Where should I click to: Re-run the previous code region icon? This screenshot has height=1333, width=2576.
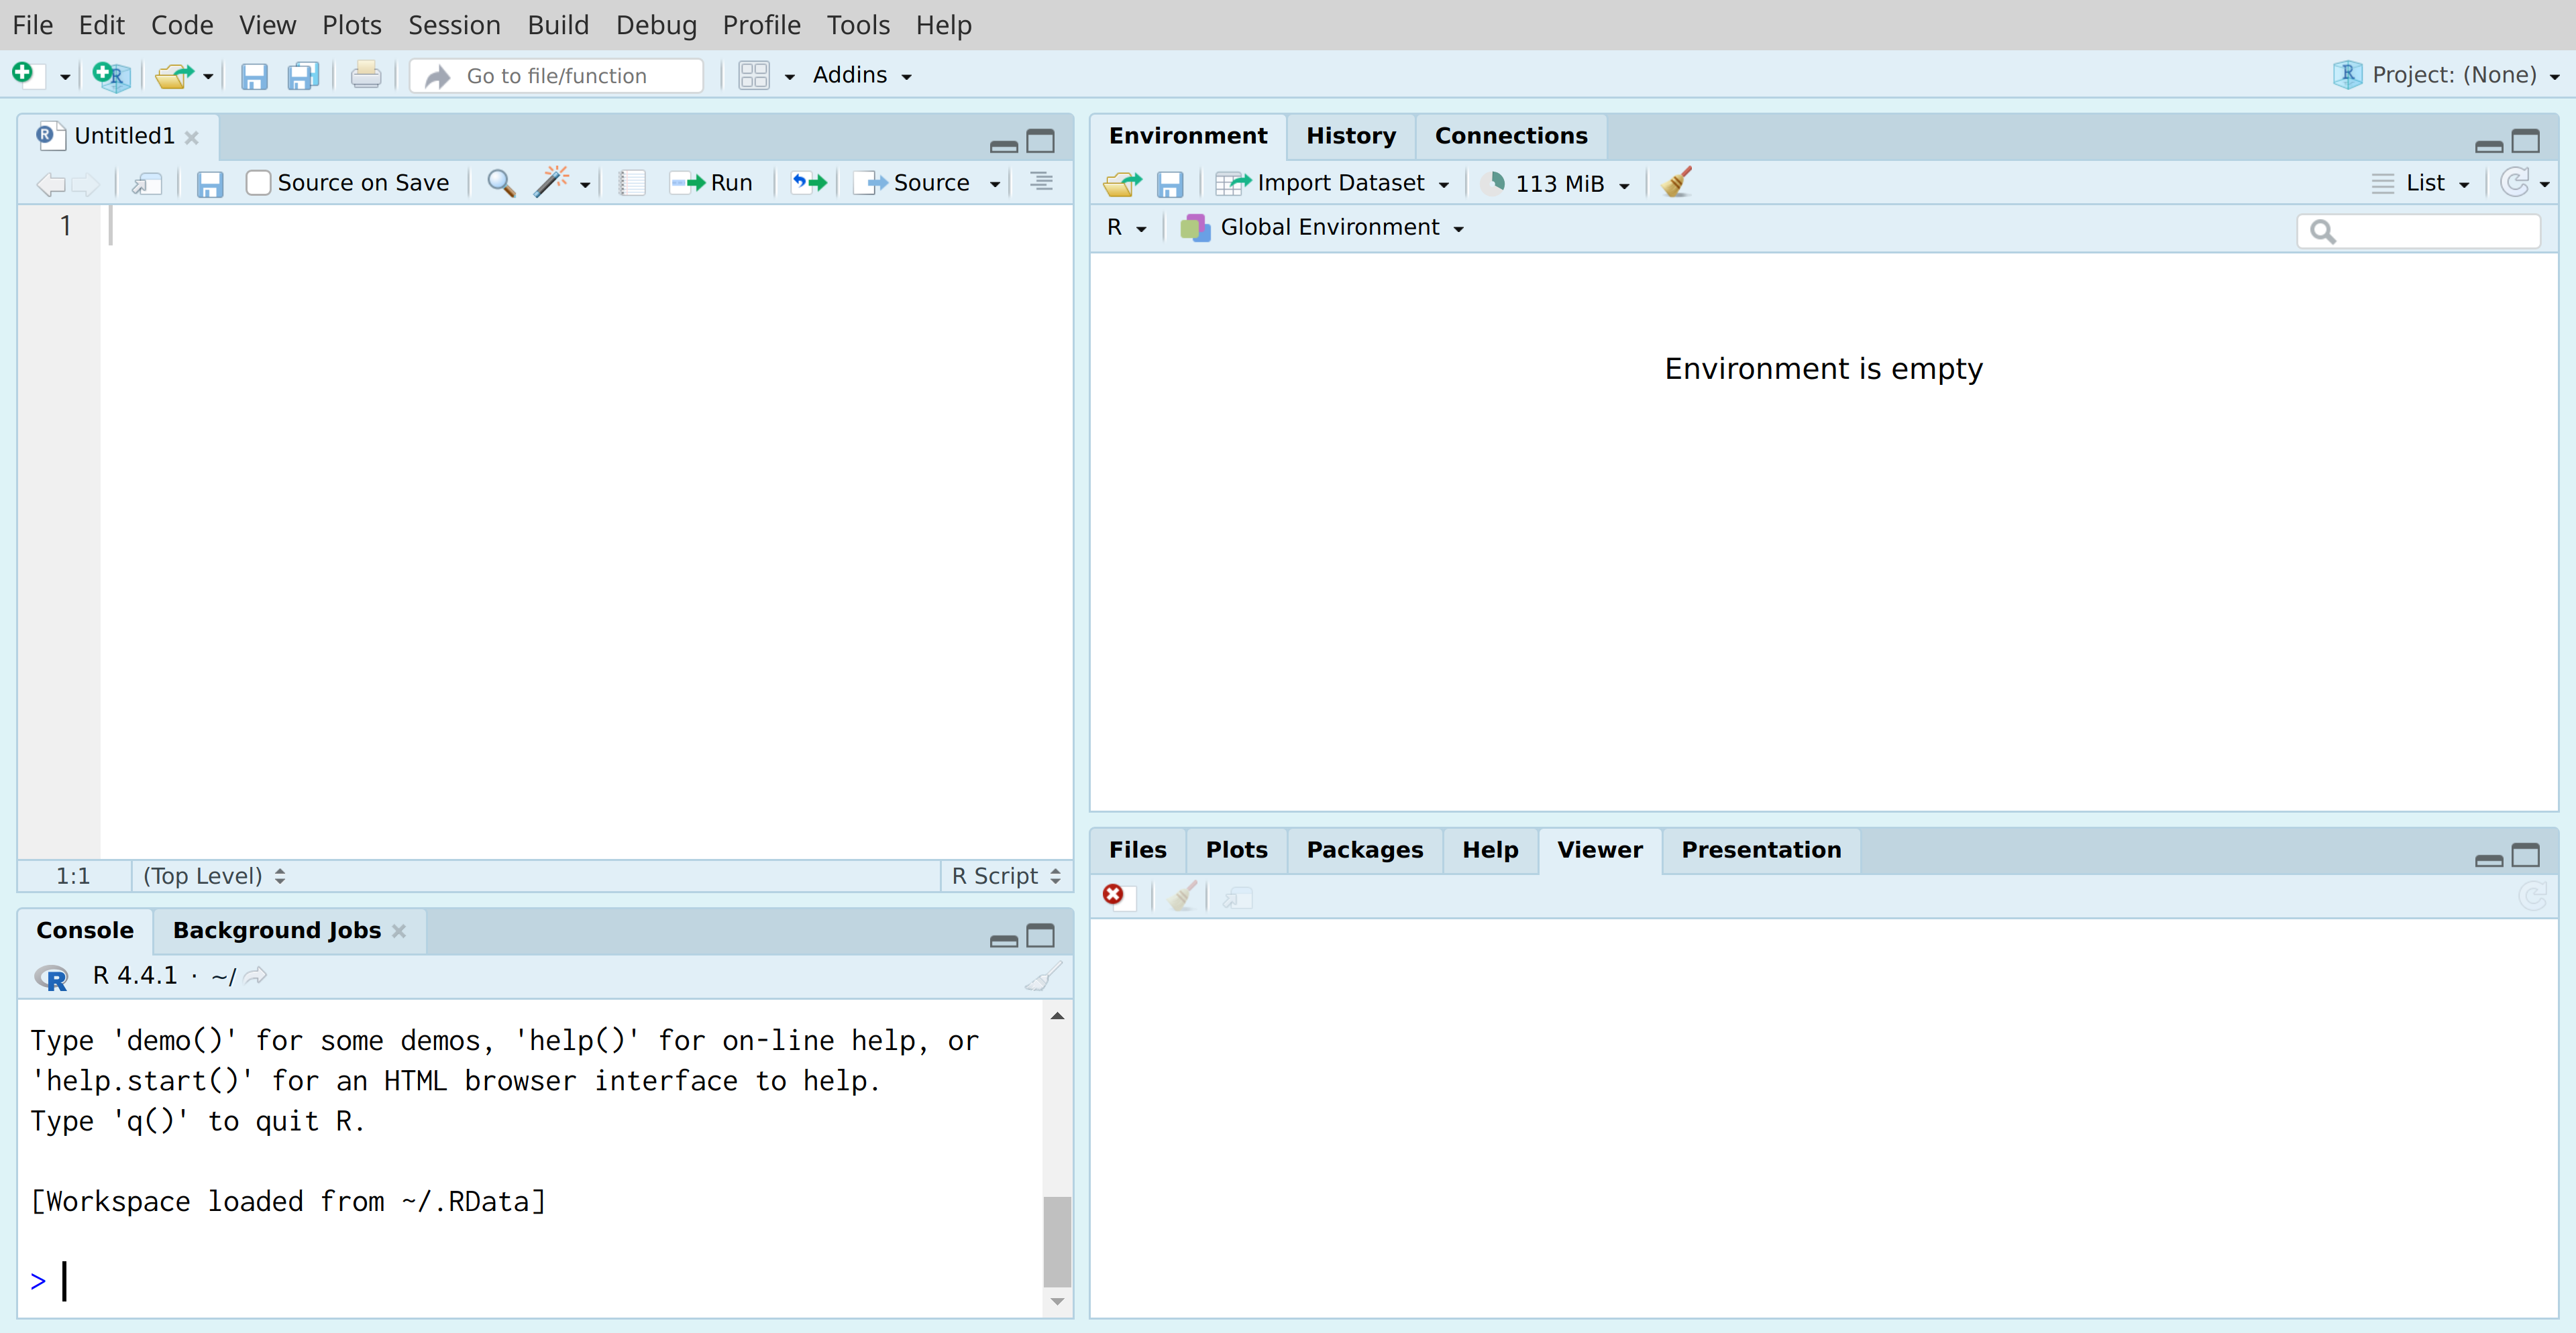pyautogui.click(x=810, y=183)
